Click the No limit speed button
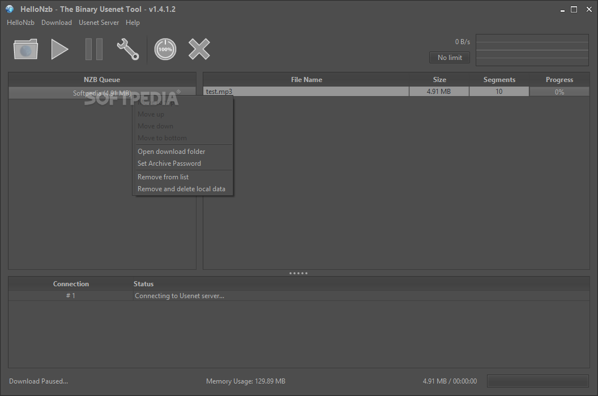This screenshot has height=396, width=598. pos(450,58)
